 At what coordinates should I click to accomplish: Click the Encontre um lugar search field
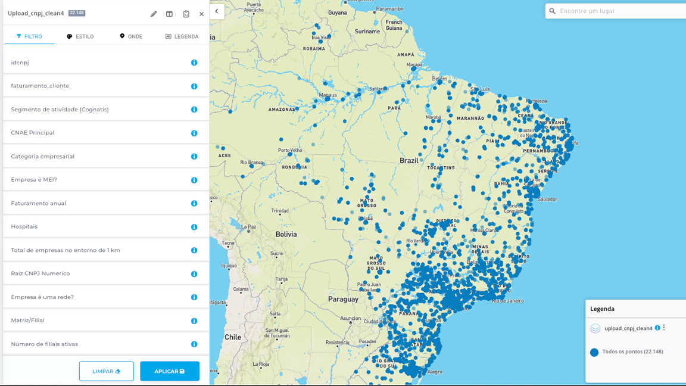click(619, 11)
